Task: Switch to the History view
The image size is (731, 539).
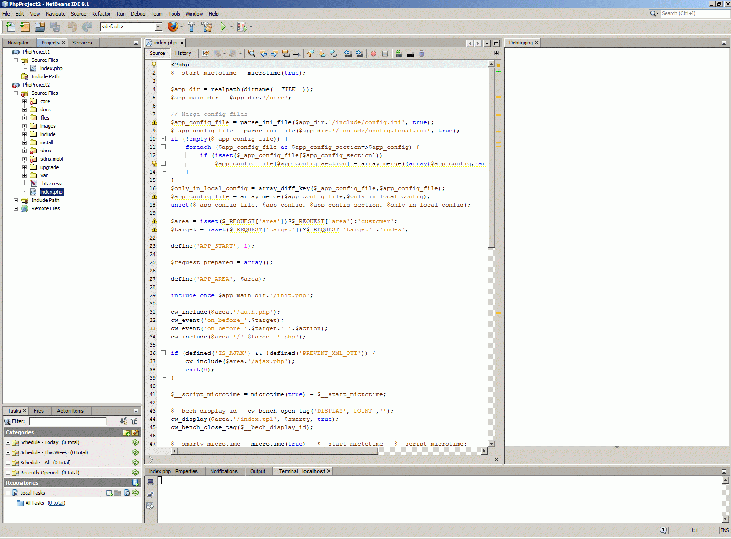Action: pos(183,53)
